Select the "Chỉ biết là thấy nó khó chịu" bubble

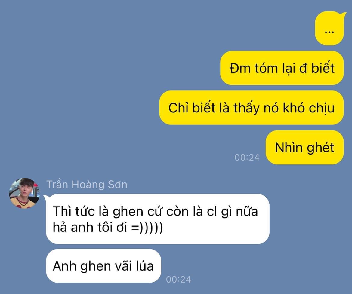(x=252, y=108)
